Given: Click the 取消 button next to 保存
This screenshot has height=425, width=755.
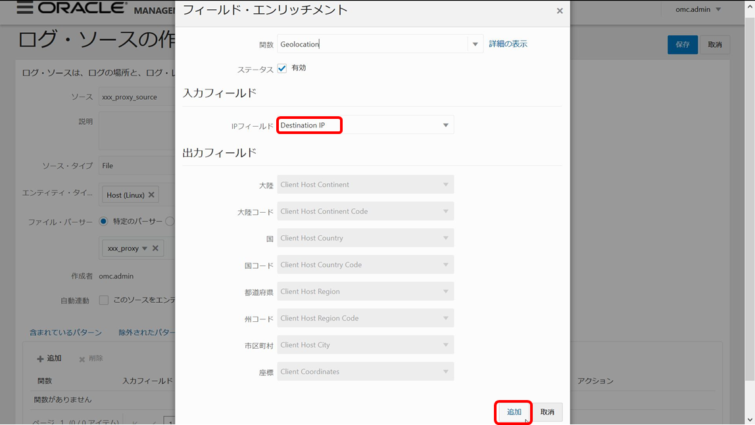Looking at the screenshot, I should [x=714, y=45].
